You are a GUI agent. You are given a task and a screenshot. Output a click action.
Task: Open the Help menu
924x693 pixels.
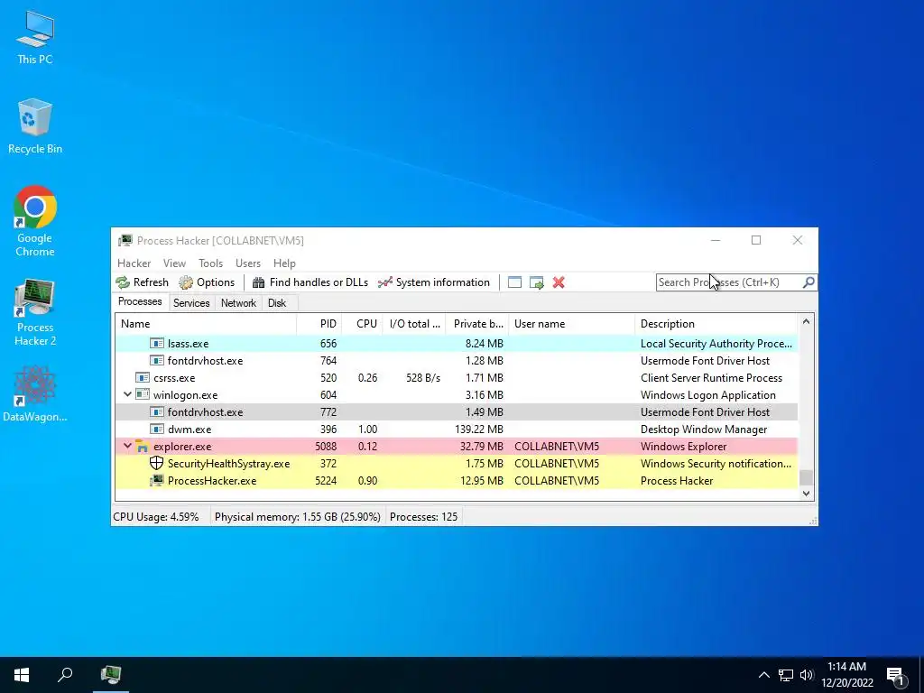point(284,263)
